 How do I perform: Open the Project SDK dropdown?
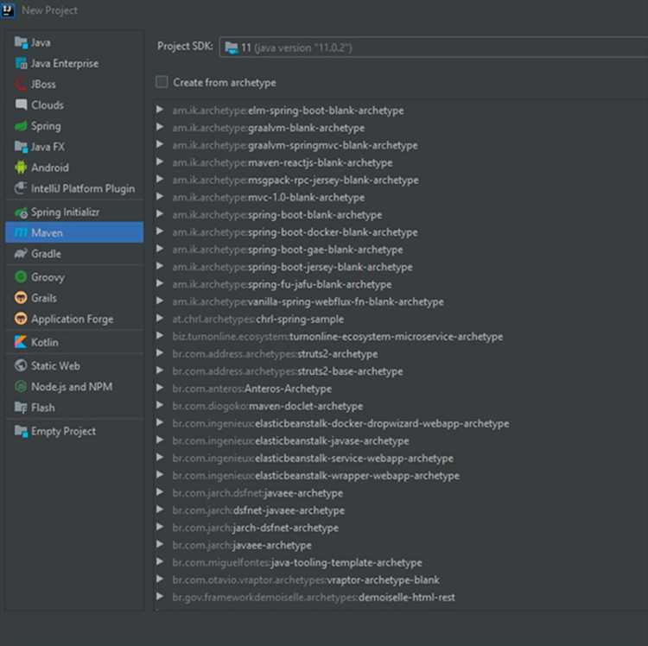tap(434, 47)
